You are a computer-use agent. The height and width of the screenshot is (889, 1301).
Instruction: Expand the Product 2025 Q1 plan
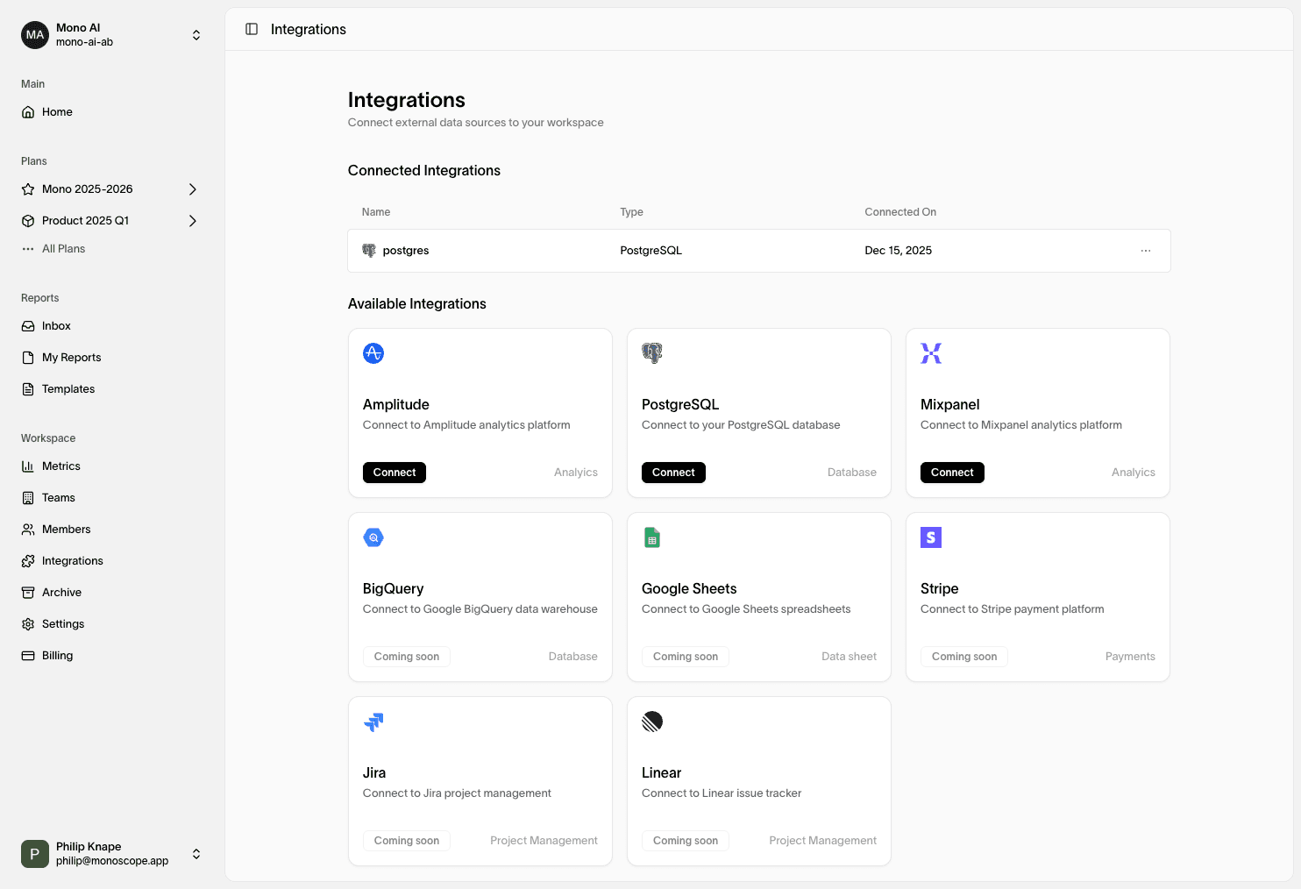coord(193,221)
